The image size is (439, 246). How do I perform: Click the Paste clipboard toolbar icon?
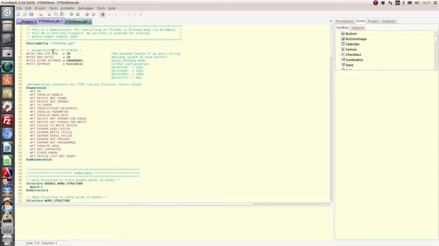click(62, 14)
